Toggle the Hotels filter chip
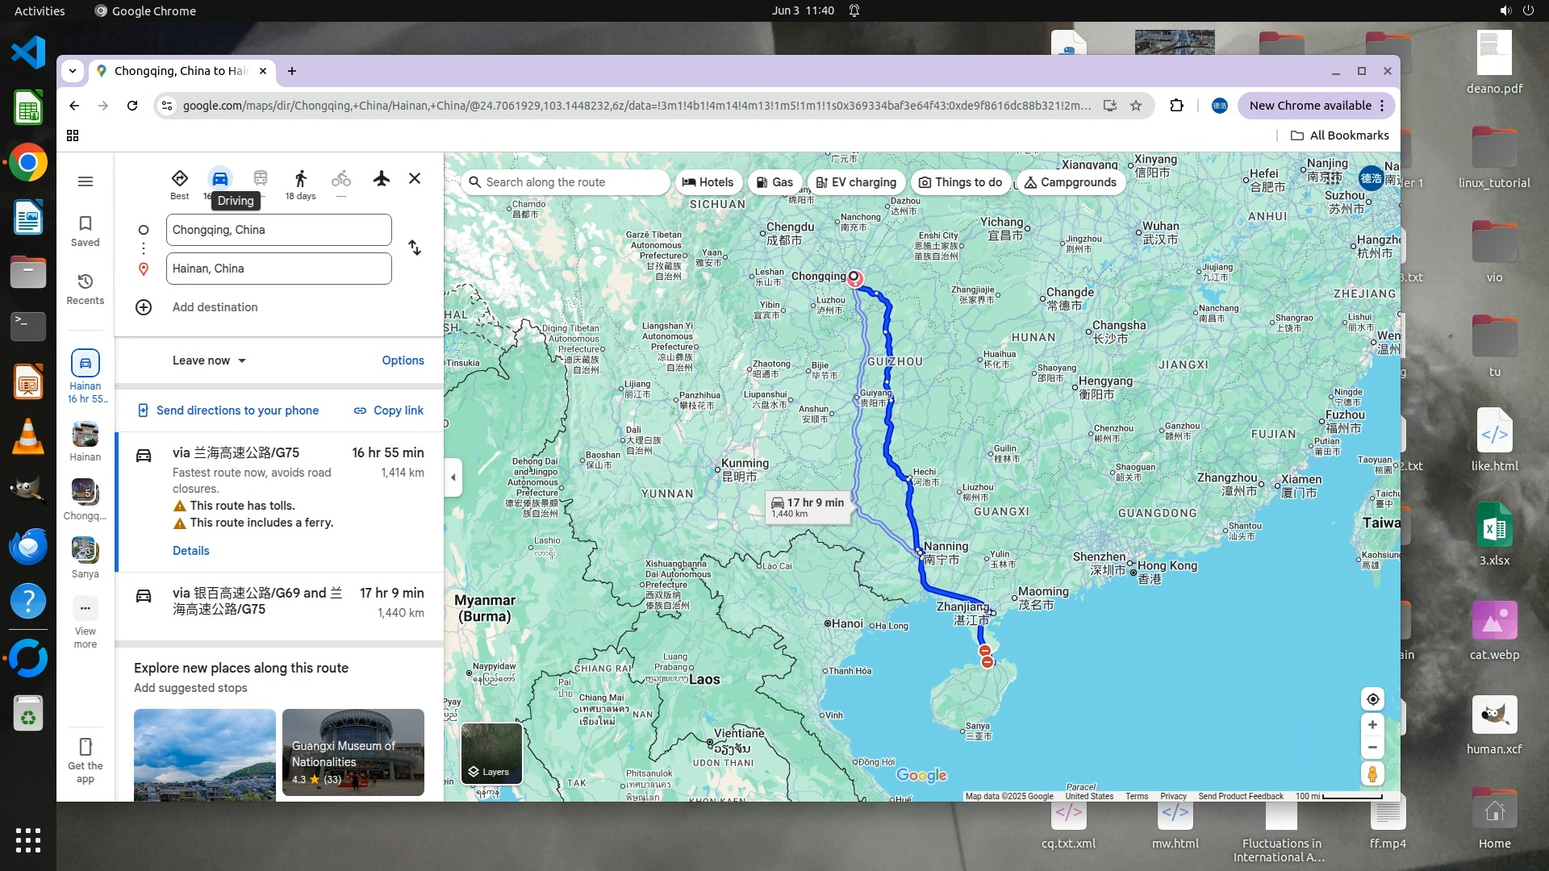 pyautogui.click(x=708, y=182)
